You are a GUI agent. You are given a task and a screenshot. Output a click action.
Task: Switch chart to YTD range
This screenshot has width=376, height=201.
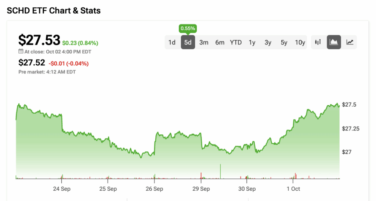click(236, 42)
